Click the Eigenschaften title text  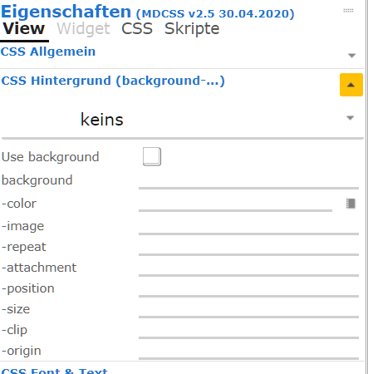point(66,12)
